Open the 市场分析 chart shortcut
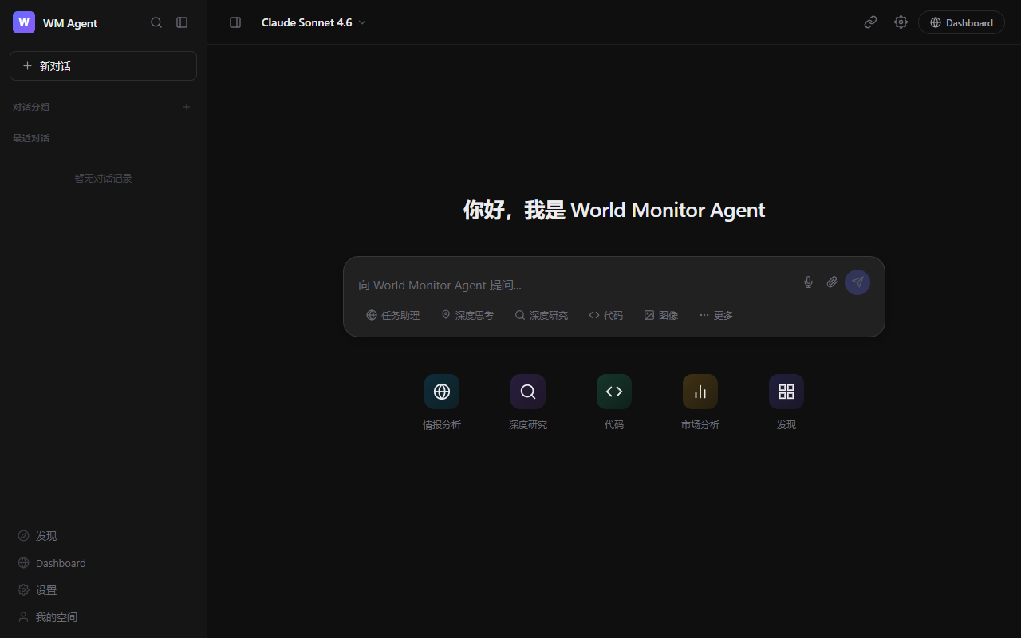 pyautogui.click(x=700, y=402)
